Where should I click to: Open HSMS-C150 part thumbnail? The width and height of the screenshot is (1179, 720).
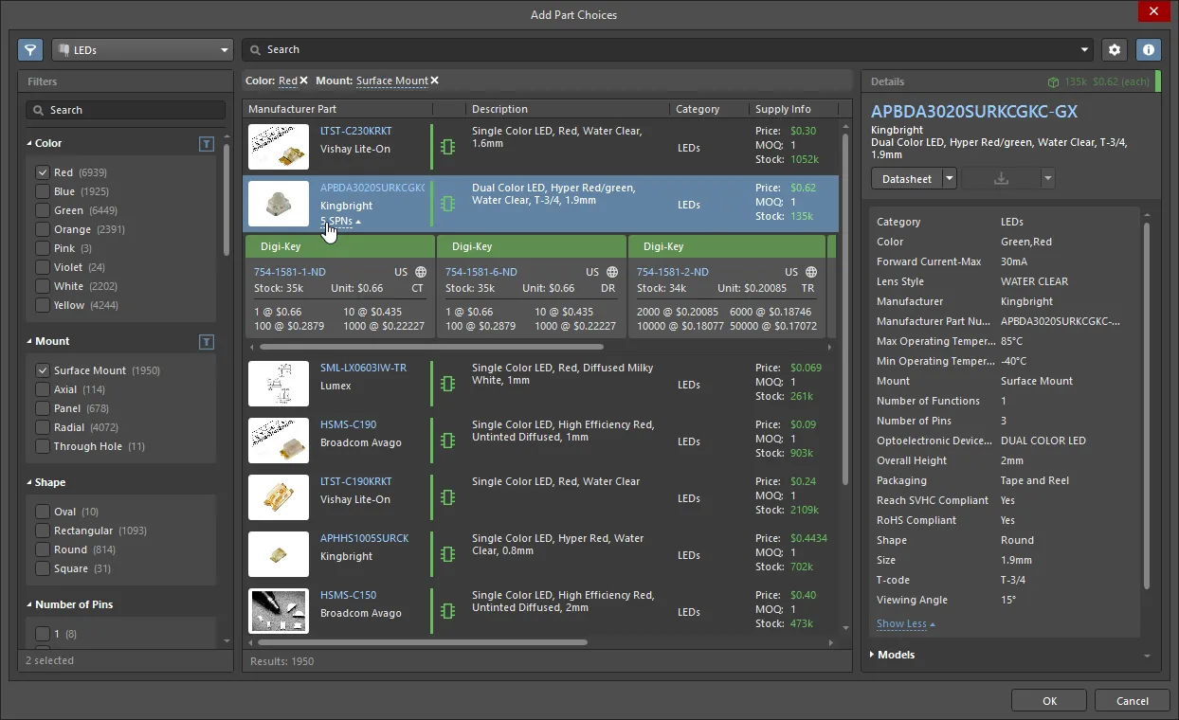279,612
